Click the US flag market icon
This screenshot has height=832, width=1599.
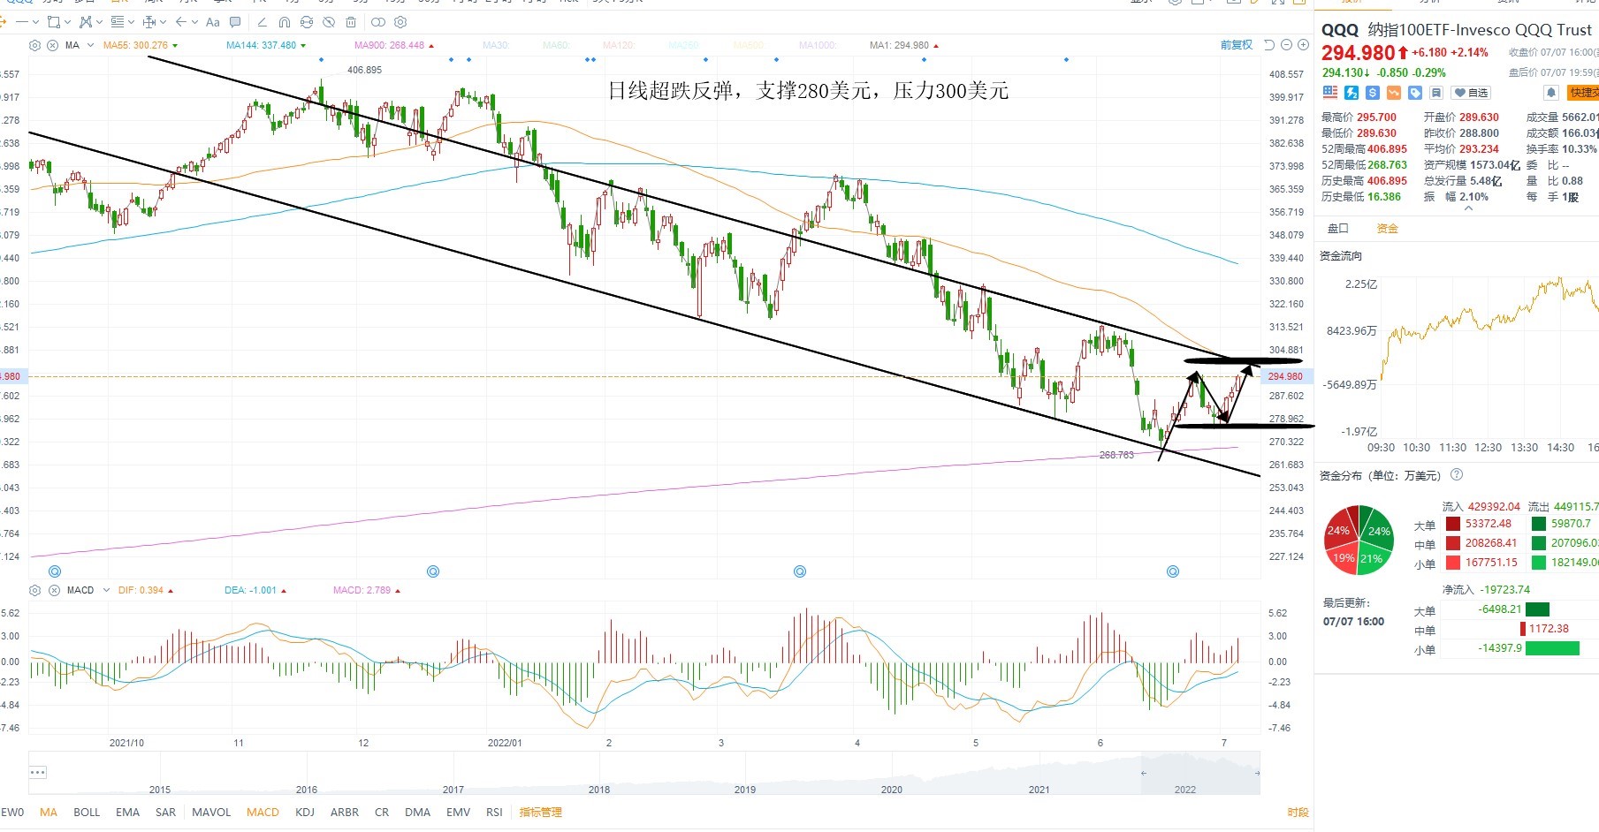point(1330,93)
